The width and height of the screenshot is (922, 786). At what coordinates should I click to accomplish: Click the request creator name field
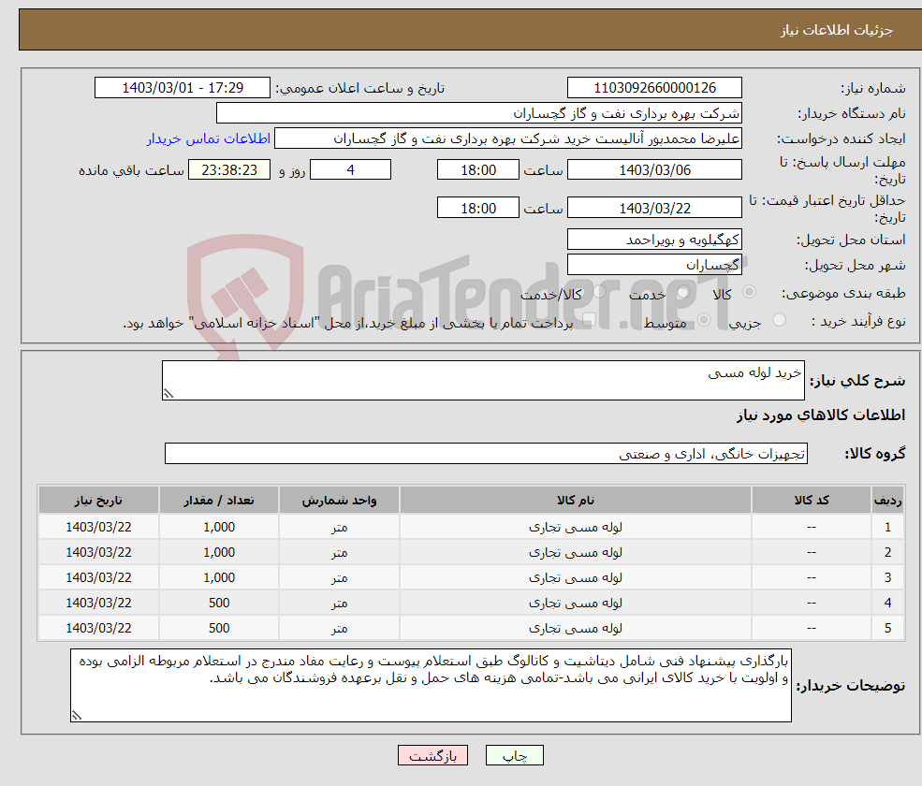point(508,138)
